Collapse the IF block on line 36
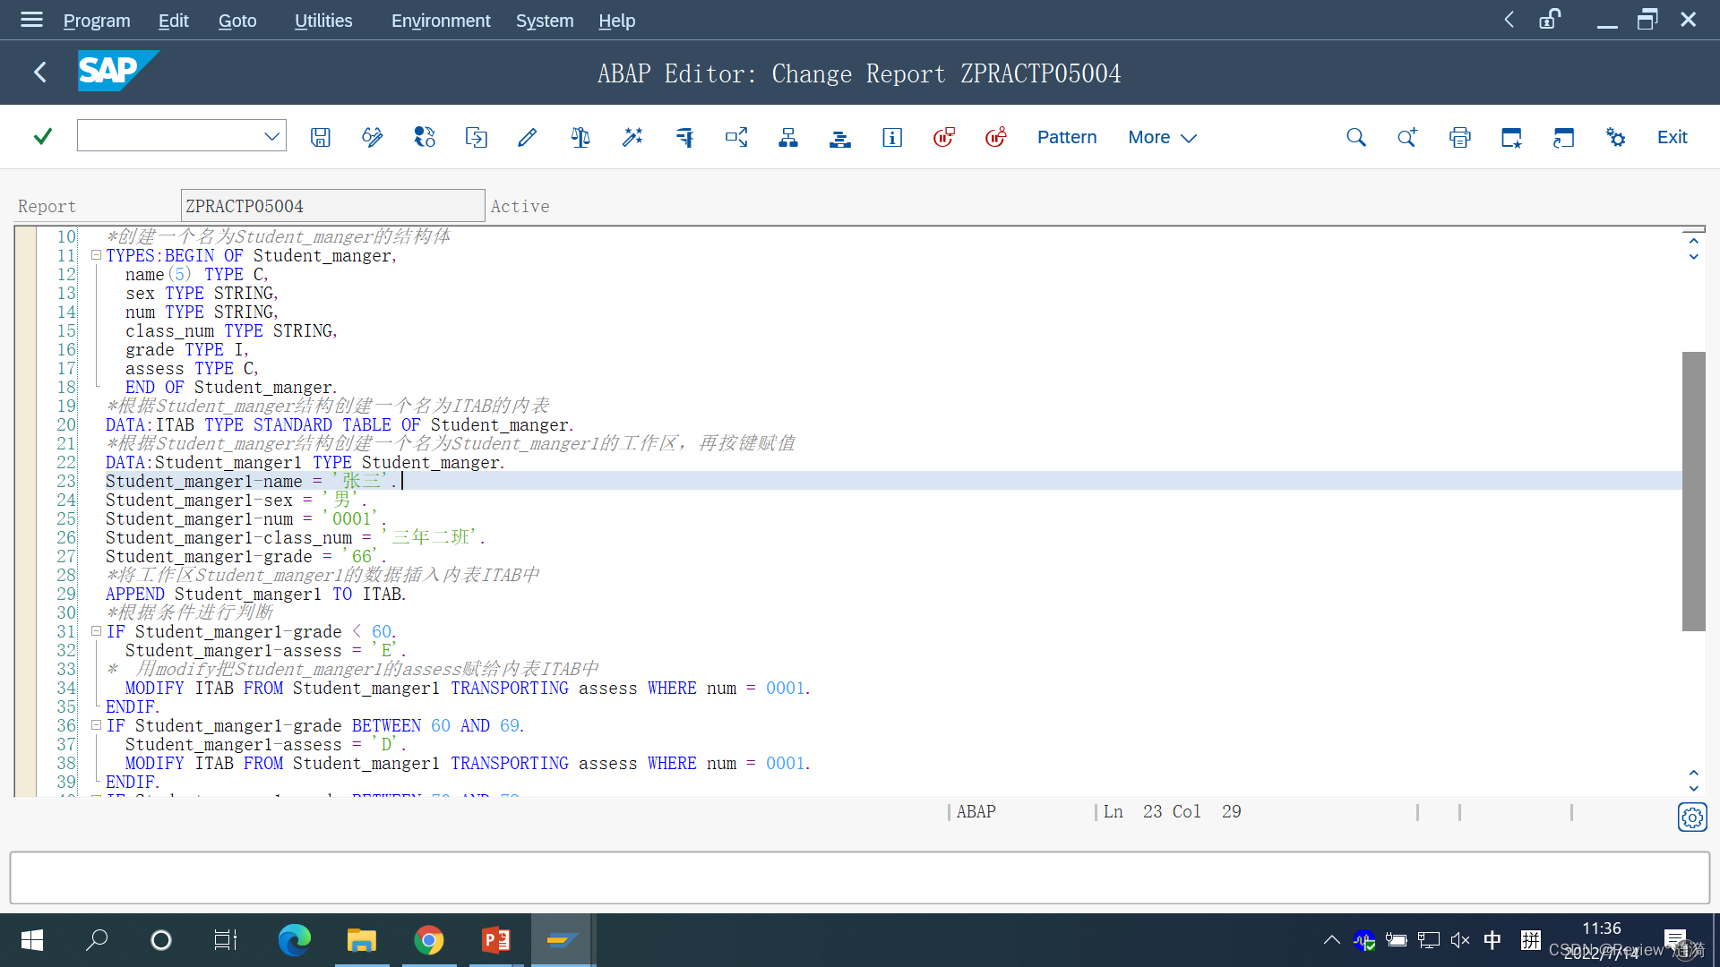The height and width of the screenshot is (967, 1720). [x=96, y=725]
